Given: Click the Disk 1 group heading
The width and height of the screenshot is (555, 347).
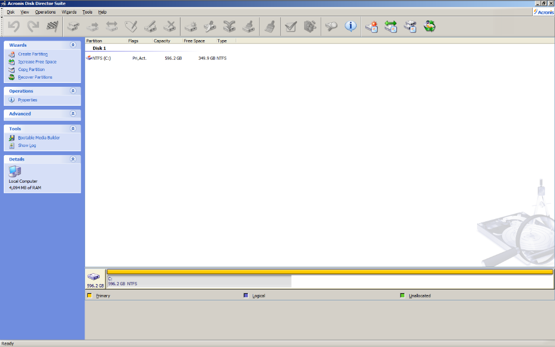Looking at the screenshot, I should point(99,48).
